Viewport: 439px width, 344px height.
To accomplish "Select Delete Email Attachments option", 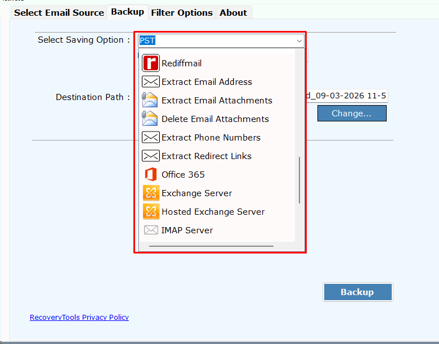I will [x=217, y=119].
